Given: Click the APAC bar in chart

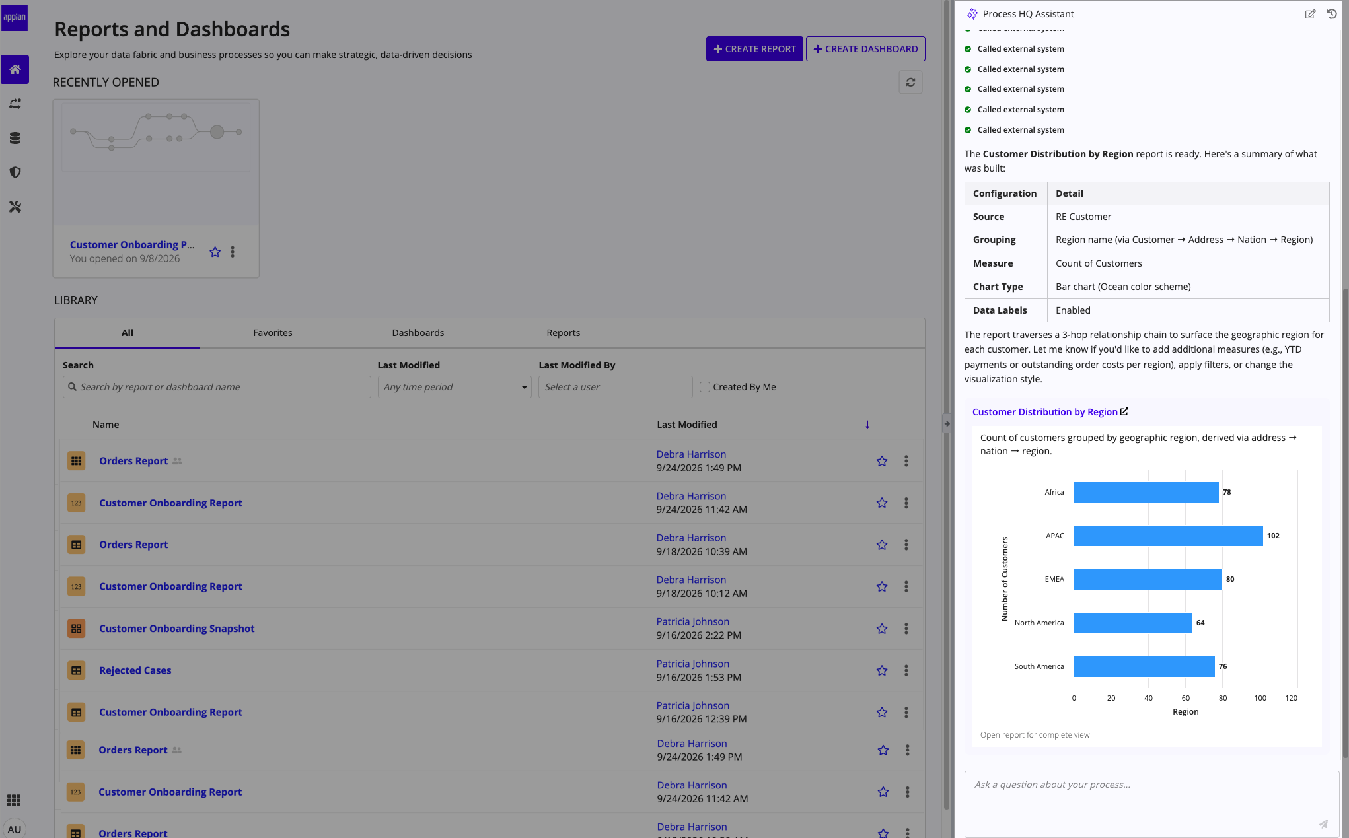Looking at the screenshot, I should click(1168, 536).
